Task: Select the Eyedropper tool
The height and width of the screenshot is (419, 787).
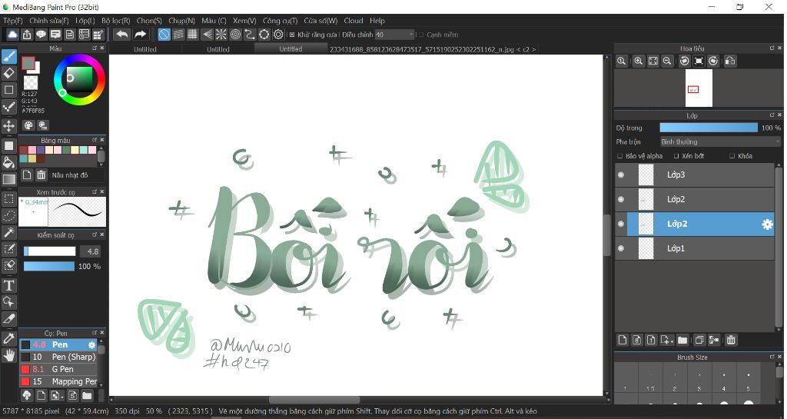Action: [x=9, y=339]
